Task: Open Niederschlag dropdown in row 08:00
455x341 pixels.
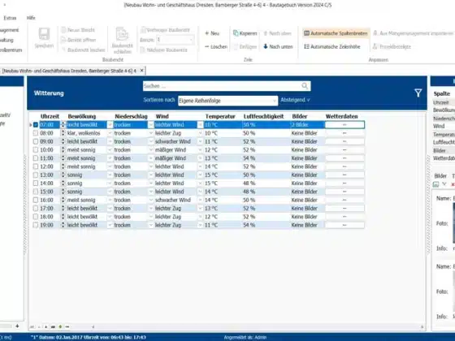Action: pyautogui.click(x=151, y=133)
